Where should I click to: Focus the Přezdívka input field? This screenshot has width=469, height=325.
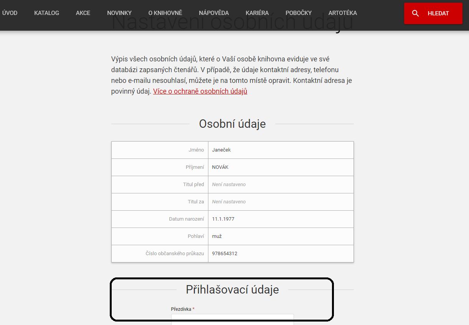click(x=232, y=319)
